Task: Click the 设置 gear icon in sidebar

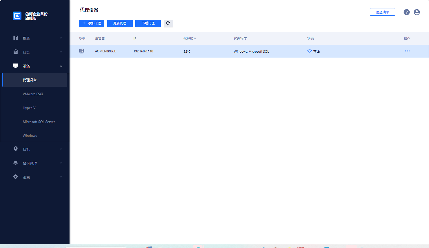Action: (16, 177)
